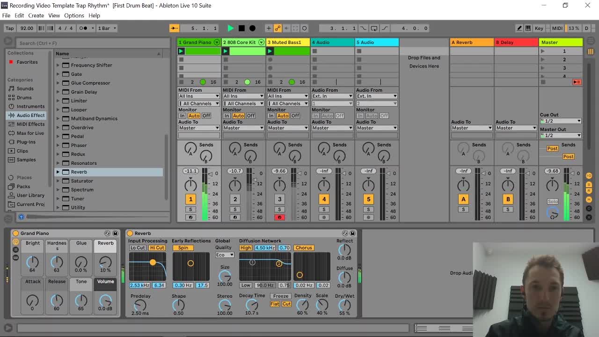Enable Freeze on the reverb
The height and width of the screenshot is (337, 599).
281,296
